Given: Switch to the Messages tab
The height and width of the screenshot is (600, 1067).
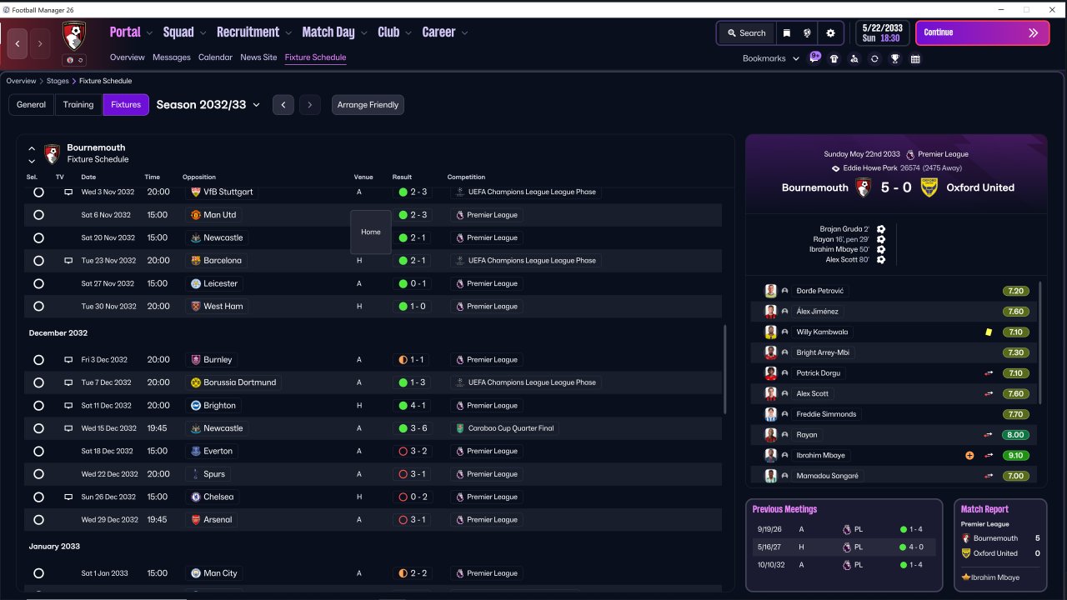Looking at the screenshot, I should [x=172, y=57].
